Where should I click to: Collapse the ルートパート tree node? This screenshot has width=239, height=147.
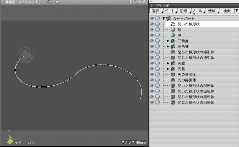[x=163, y=18]
